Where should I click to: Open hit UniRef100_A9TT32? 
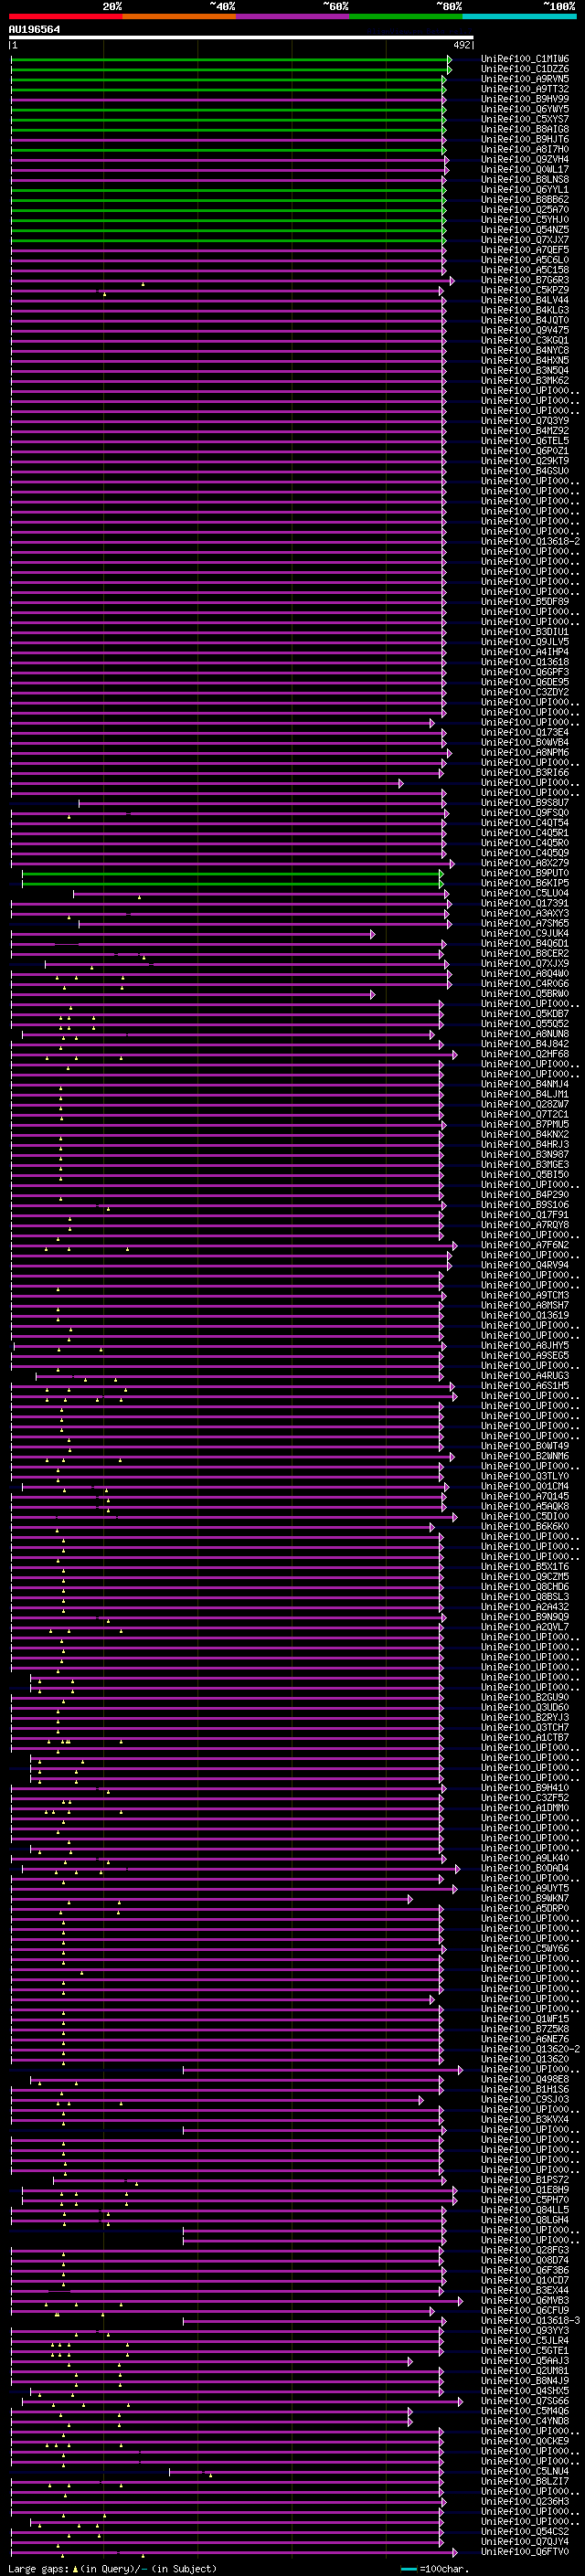tap(525, 89)
